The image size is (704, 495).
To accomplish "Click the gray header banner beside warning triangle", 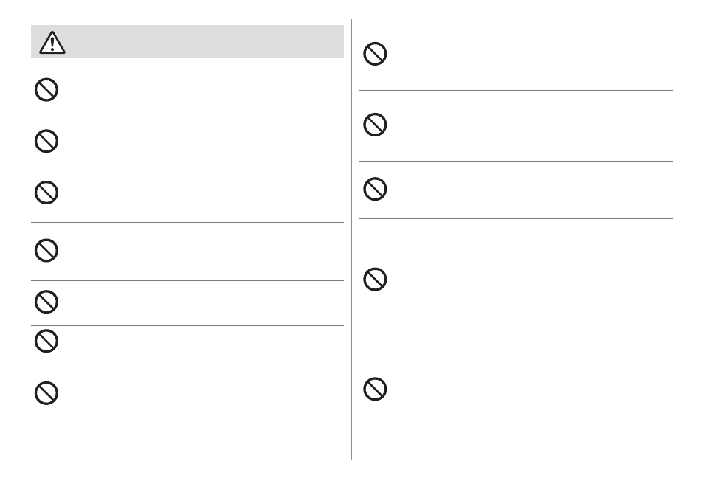I will point(187,41).
